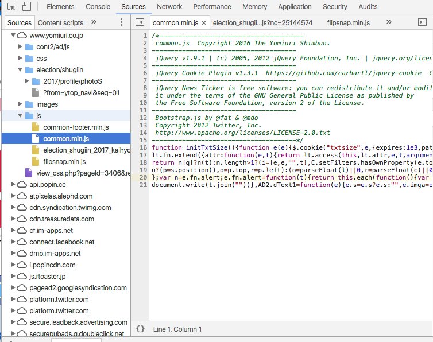Open the ?from=ytop_navl&seq=01 document

point(81,93)
